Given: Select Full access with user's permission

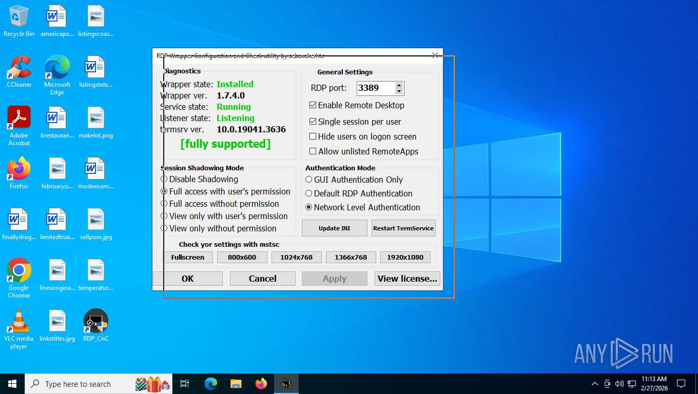Looking at the screenshot, I should [x=226, y=191].
